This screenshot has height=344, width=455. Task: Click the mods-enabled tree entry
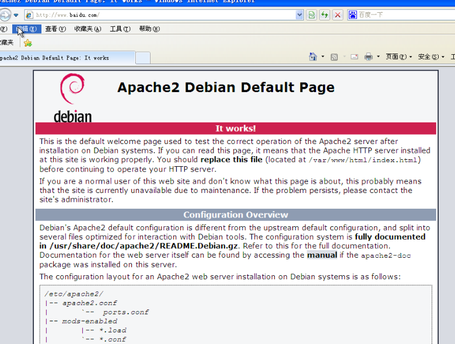89,321
